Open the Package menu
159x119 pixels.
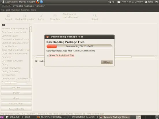click(x=16, y=10)
